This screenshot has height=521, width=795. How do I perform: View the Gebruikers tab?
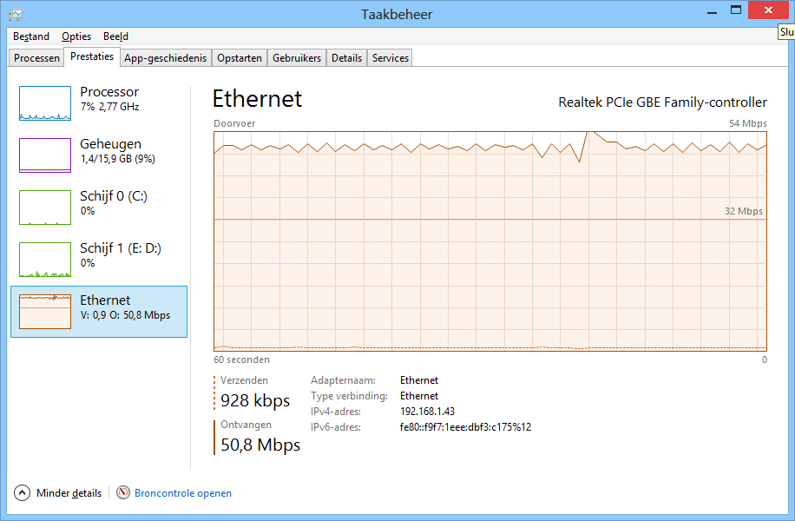[296, 58]
